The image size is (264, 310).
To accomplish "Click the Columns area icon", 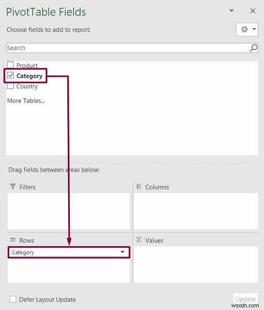I will tap(139, 186).
